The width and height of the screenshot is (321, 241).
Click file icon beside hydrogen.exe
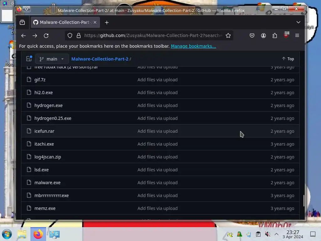pyautogui.click(x=29, y=105)
